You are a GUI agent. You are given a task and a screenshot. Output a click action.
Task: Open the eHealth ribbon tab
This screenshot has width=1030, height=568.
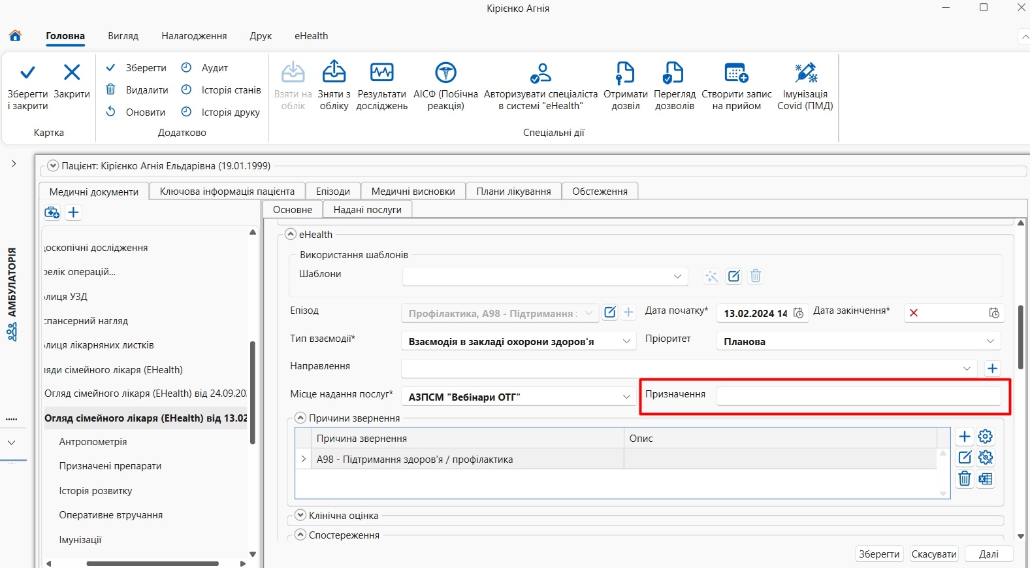pyautogui.click(x=311, y=36)
